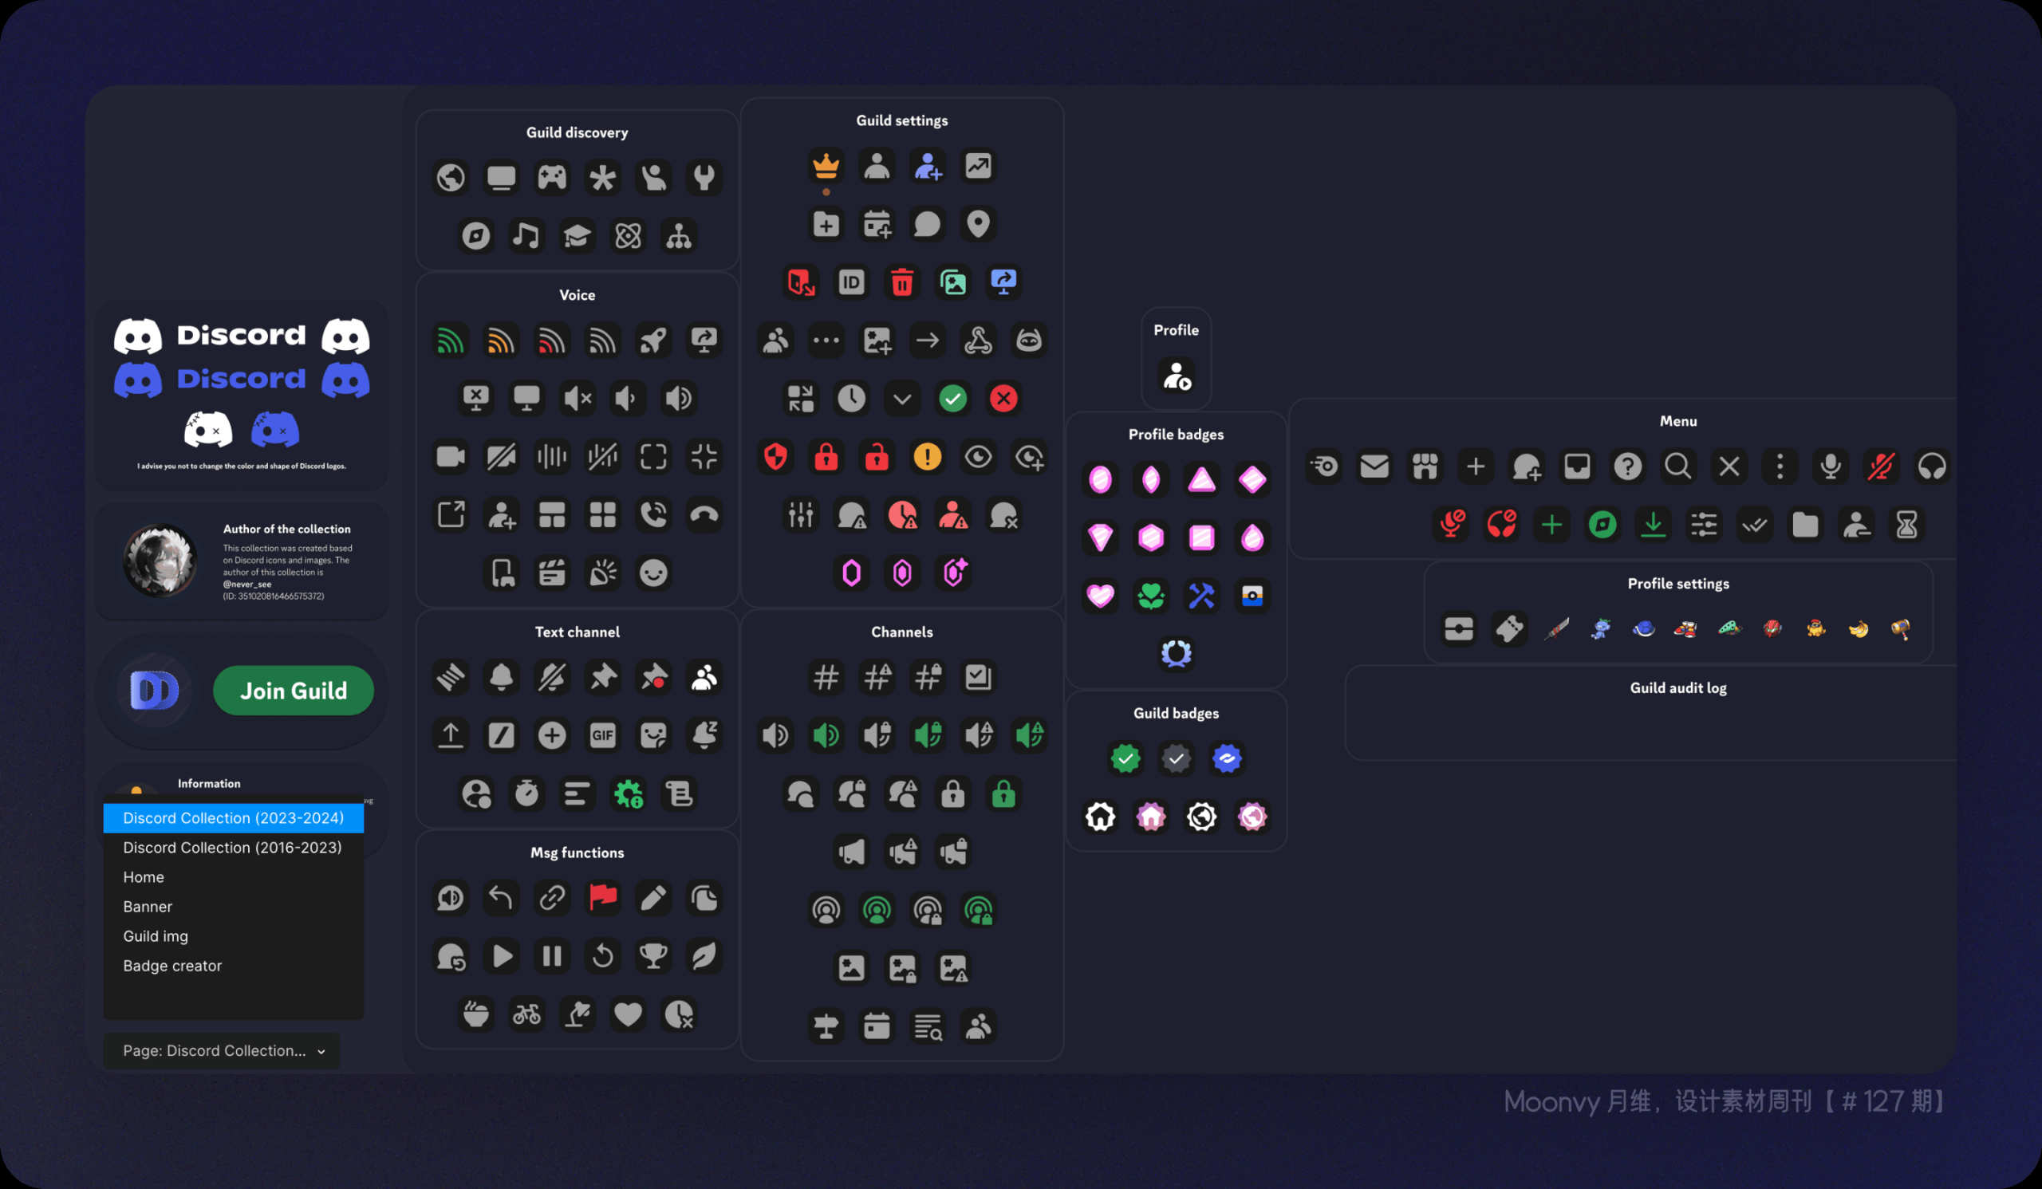2042x1189 pixels.
Task: Select the folder icon in Menu
Action: (x=1805, y=525)
